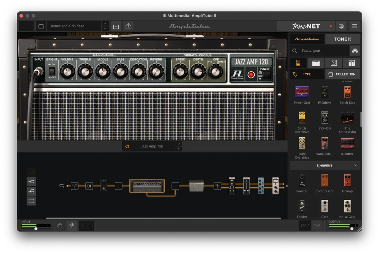Select the Noise Gate pedal
379x254 pixels.
click(x=347, y=209)
